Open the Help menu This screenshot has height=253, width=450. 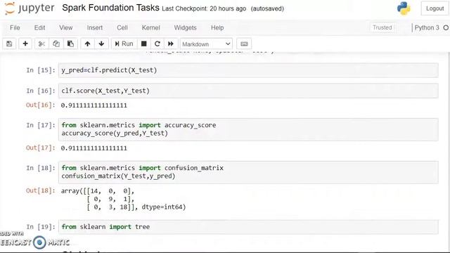[x=217, y=28]
